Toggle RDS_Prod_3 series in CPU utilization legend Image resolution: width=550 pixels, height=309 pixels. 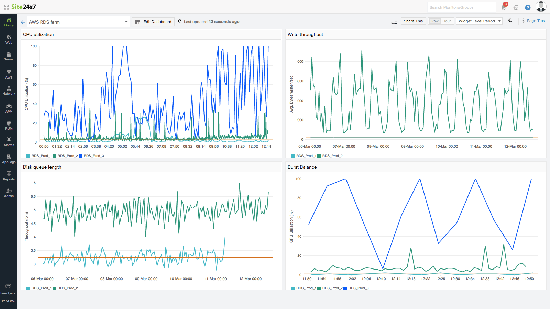pos(91,156)
